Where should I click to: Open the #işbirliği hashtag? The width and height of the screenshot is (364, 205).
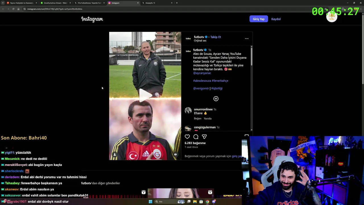[217, 89]
